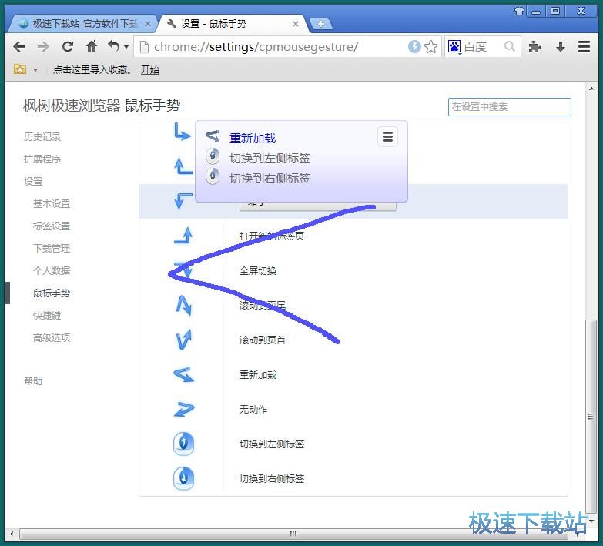
Task: Click the favorites star folder icon
Action: [20, 69]
